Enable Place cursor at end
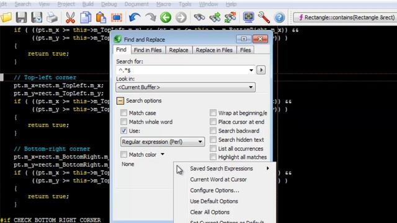 pyautogui.click(x=213, y=122)
